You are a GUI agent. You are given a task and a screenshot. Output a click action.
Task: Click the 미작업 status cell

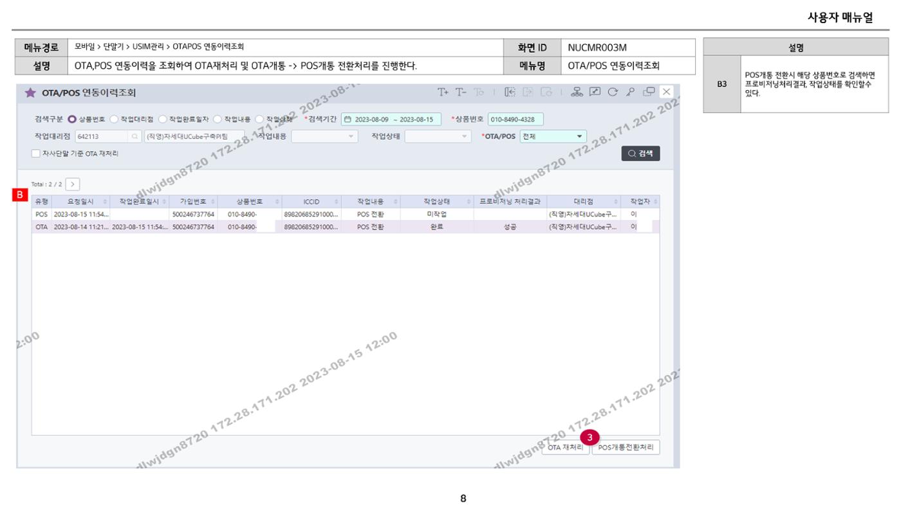(x=437, y=214)
